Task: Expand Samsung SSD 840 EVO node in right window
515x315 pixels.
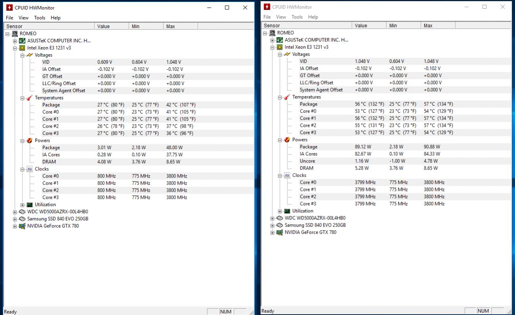Action: pyautogui.click(x=272, y=226)
